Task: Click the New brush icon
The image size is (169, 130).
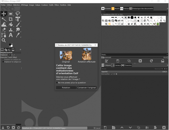Action: [x=118, y=61]
